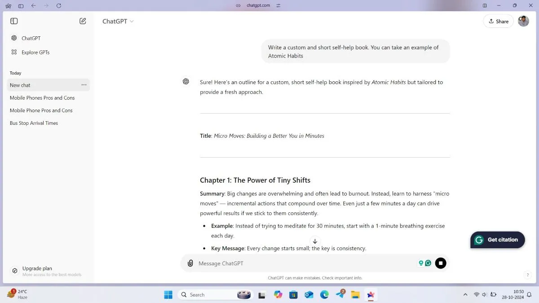The width and height of the screenshot is (539, 303).
Task: Toggle the browser sidebar tabs panel
Action: click(x=21, y=6)
